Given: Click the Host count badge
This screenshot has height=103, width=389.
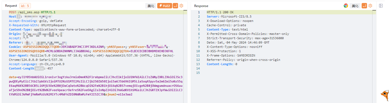Looking at the screenshot, I should 19,16.
